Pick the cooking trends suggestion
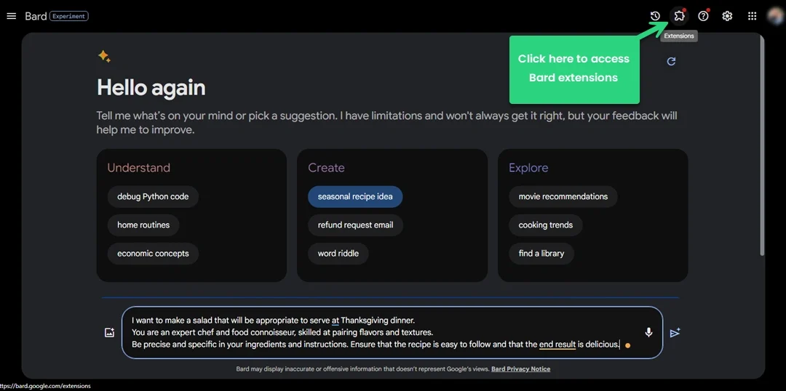This screenshot has height=391, width=786. [545, 225]
